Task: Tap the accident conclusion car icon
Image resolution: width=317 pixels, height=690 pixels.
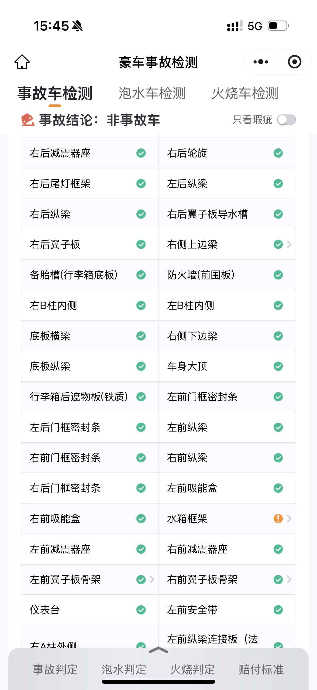Action: click(28, 120)
